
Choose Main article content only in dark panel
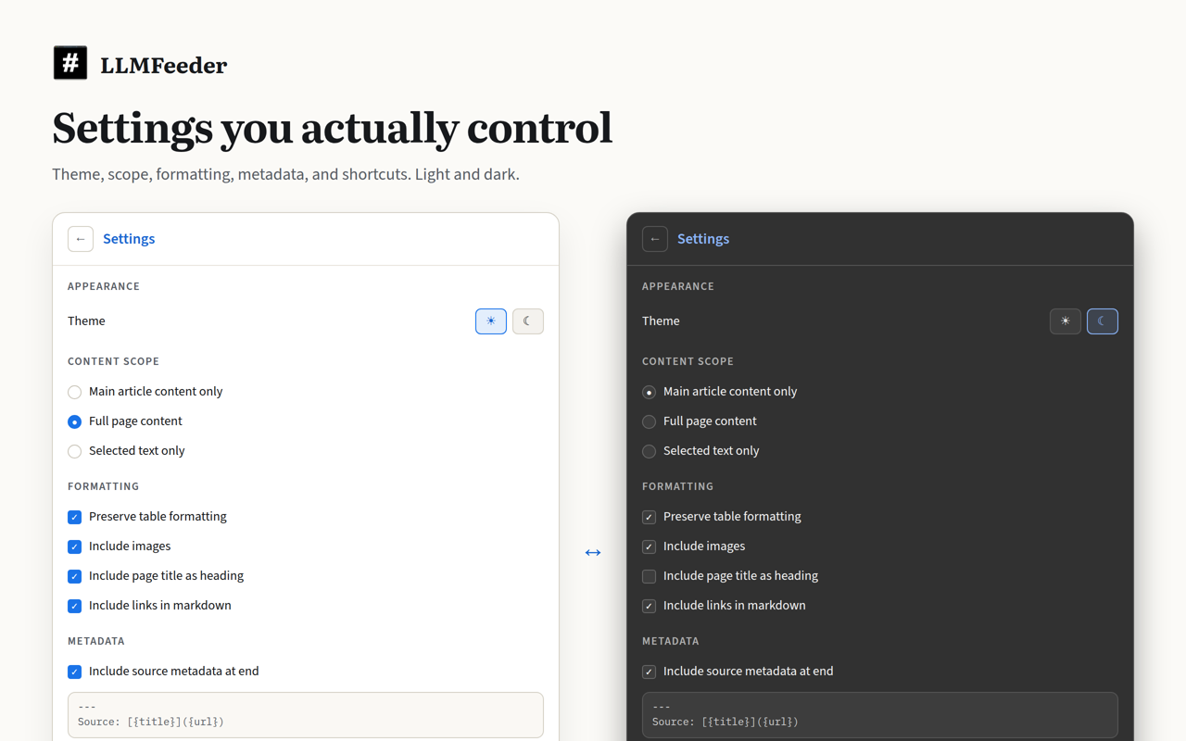(649, 392)
